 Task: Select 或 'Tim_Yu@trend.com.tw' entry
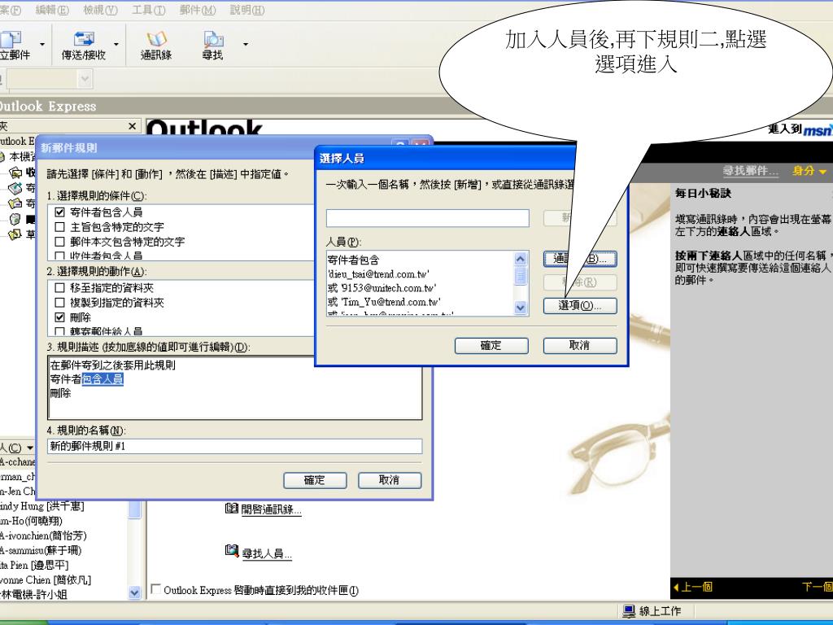[384, 302]
